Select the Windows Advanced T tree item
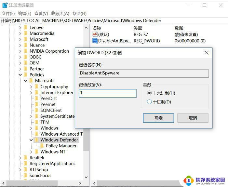Image resolution: width=228 pixels, height=187 pixels. (62, 134)
